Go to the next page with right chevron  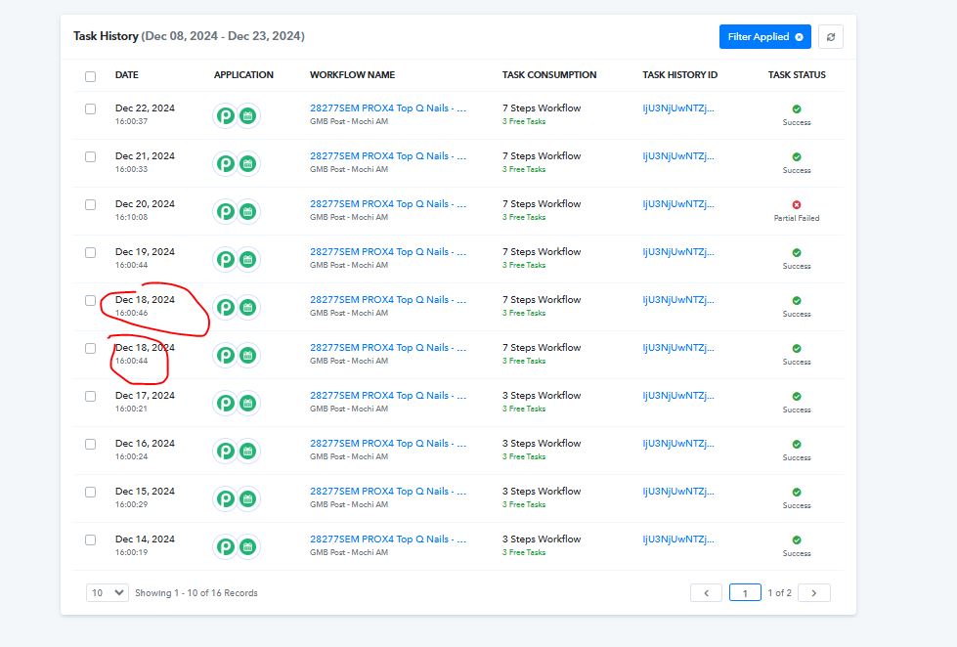tap(813, 592)
